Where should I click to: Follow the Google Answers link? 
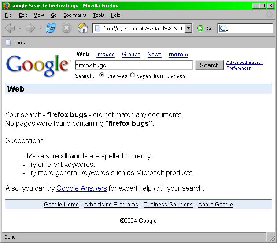(x=81, y=188)
